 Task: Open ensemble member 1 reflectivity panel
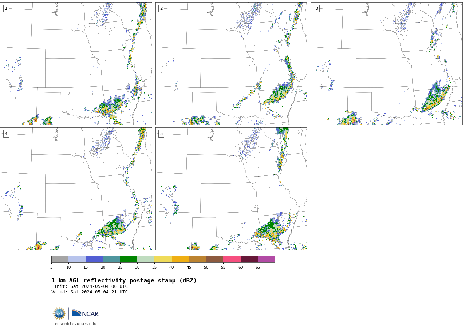(x=76, y=64)
